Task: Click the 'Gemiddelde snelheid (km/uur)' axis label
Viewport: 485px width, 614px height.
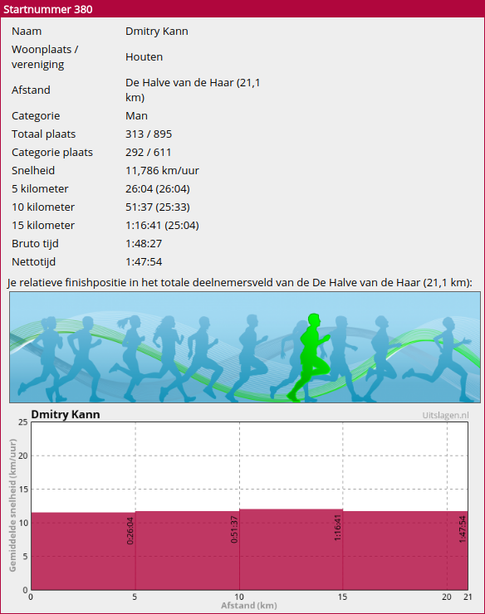Action: (x=13, y=505)
